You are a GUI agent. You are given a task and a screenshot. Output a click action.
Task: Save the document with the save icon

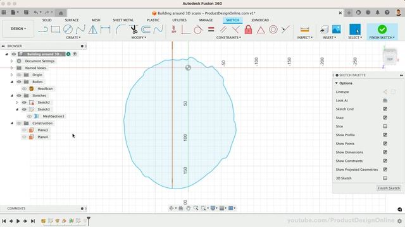pos(26,13)
